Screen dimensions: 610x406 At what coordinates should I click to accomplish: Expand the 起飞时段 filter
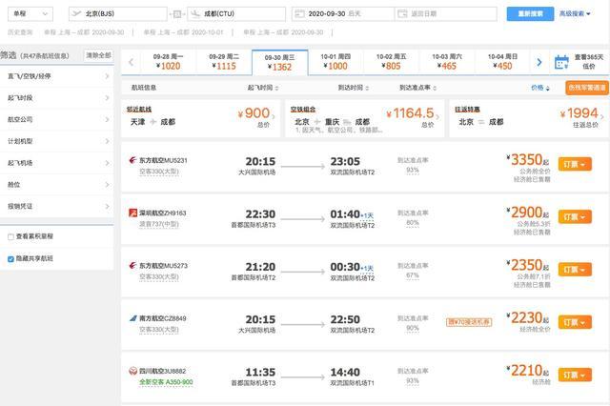[x=57, y=98]
